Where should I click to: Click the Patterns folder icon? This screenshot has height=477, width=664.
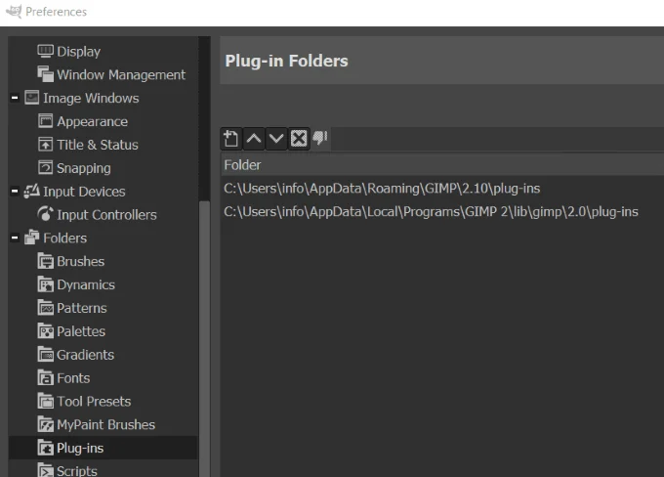tap(45, 307)
